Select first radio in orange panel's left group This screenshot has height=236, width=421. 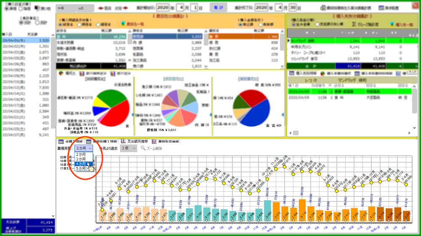pyautogui.click(x=60, y=24)
